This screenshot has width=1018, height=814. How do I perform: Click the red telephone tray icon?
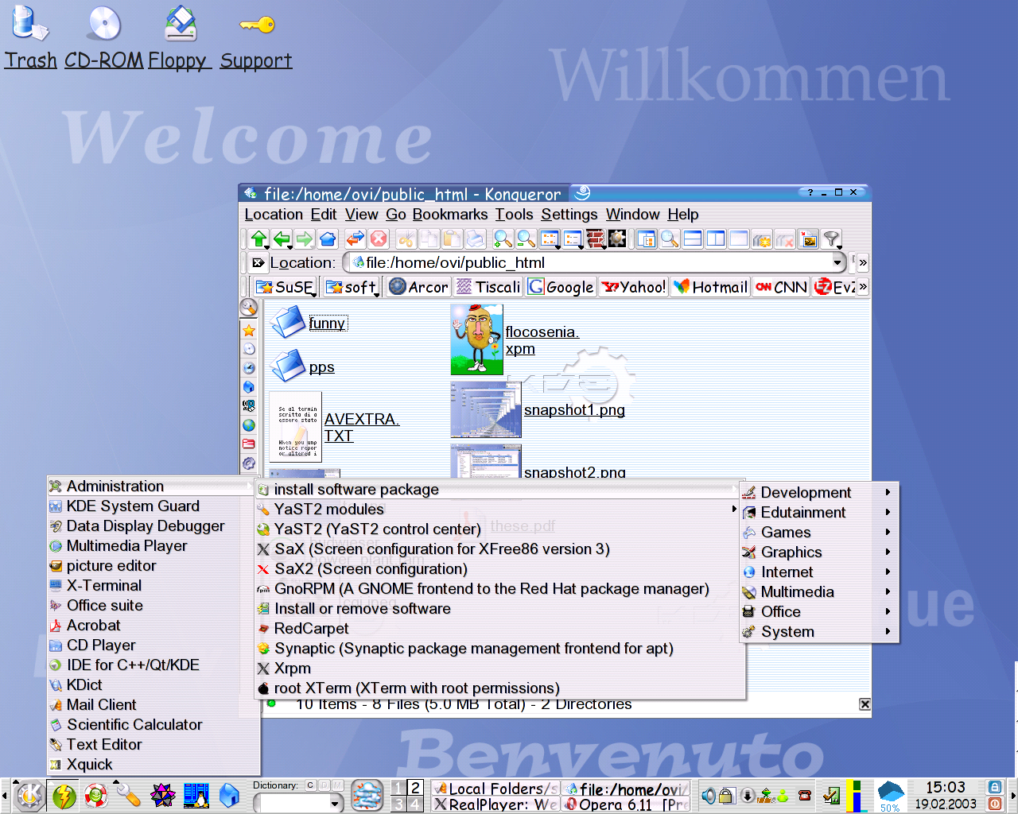(805, 796)
